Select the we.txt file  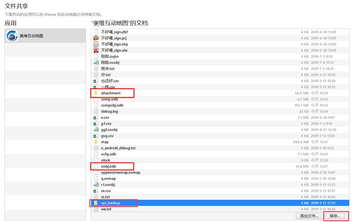[106, 209]
